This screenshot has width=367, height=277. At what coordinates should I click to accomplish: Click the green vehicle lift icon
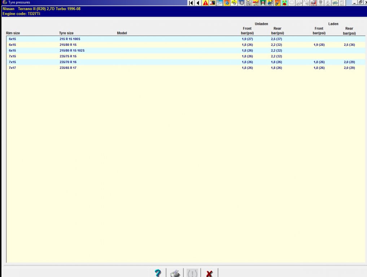tap(263, 3)
